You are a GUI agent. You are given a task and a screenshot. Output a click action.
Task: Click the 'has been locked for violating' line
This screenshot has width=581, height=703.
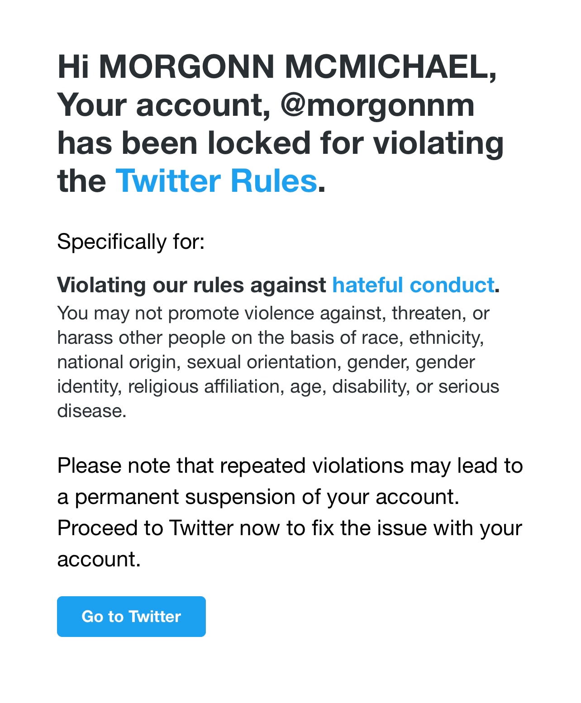pyautogui.click(x=281, y=143)
